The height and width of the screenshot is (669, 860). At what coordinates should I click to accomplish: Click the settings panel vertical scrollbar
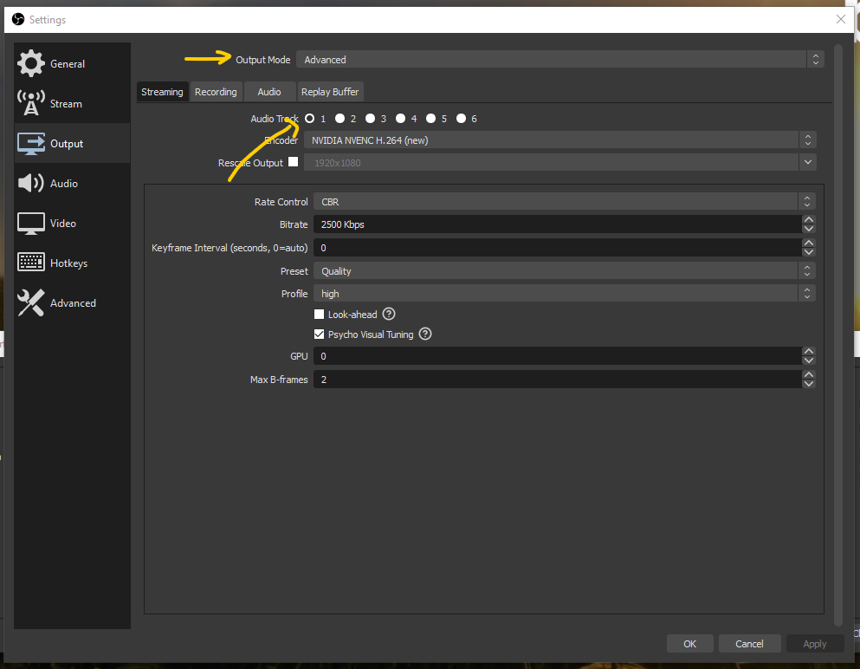(837, 334)
